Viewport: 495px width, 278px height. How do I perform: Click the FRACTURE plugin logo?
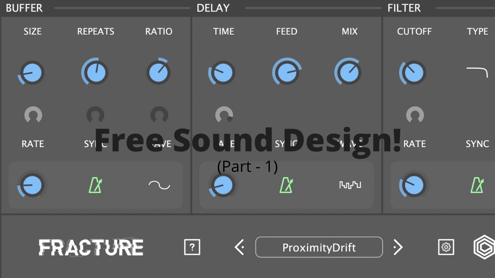[91, 247]
